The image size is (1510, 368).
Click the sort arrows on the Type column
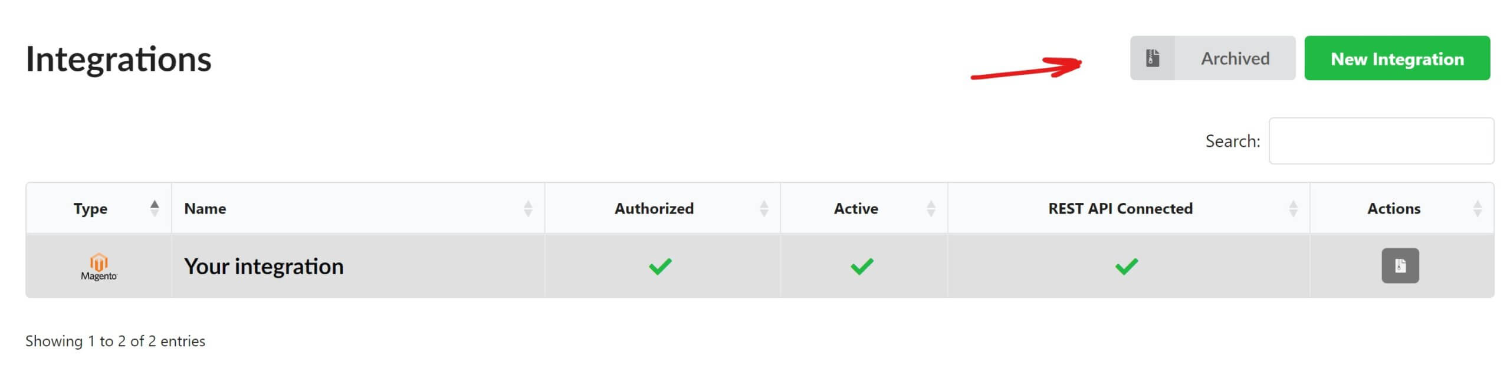point(155,208)
